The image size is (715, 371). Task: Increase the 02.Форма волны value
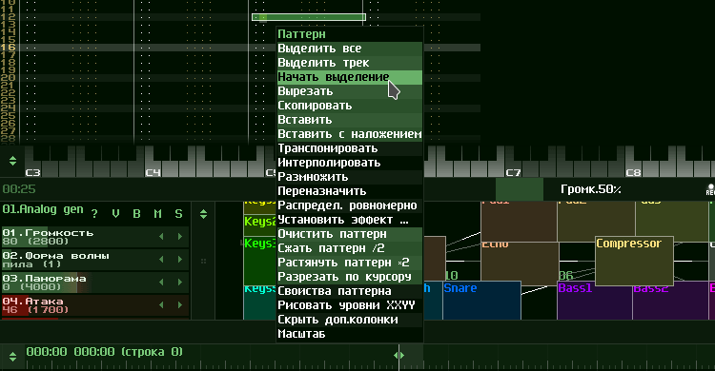click(180, 260)
